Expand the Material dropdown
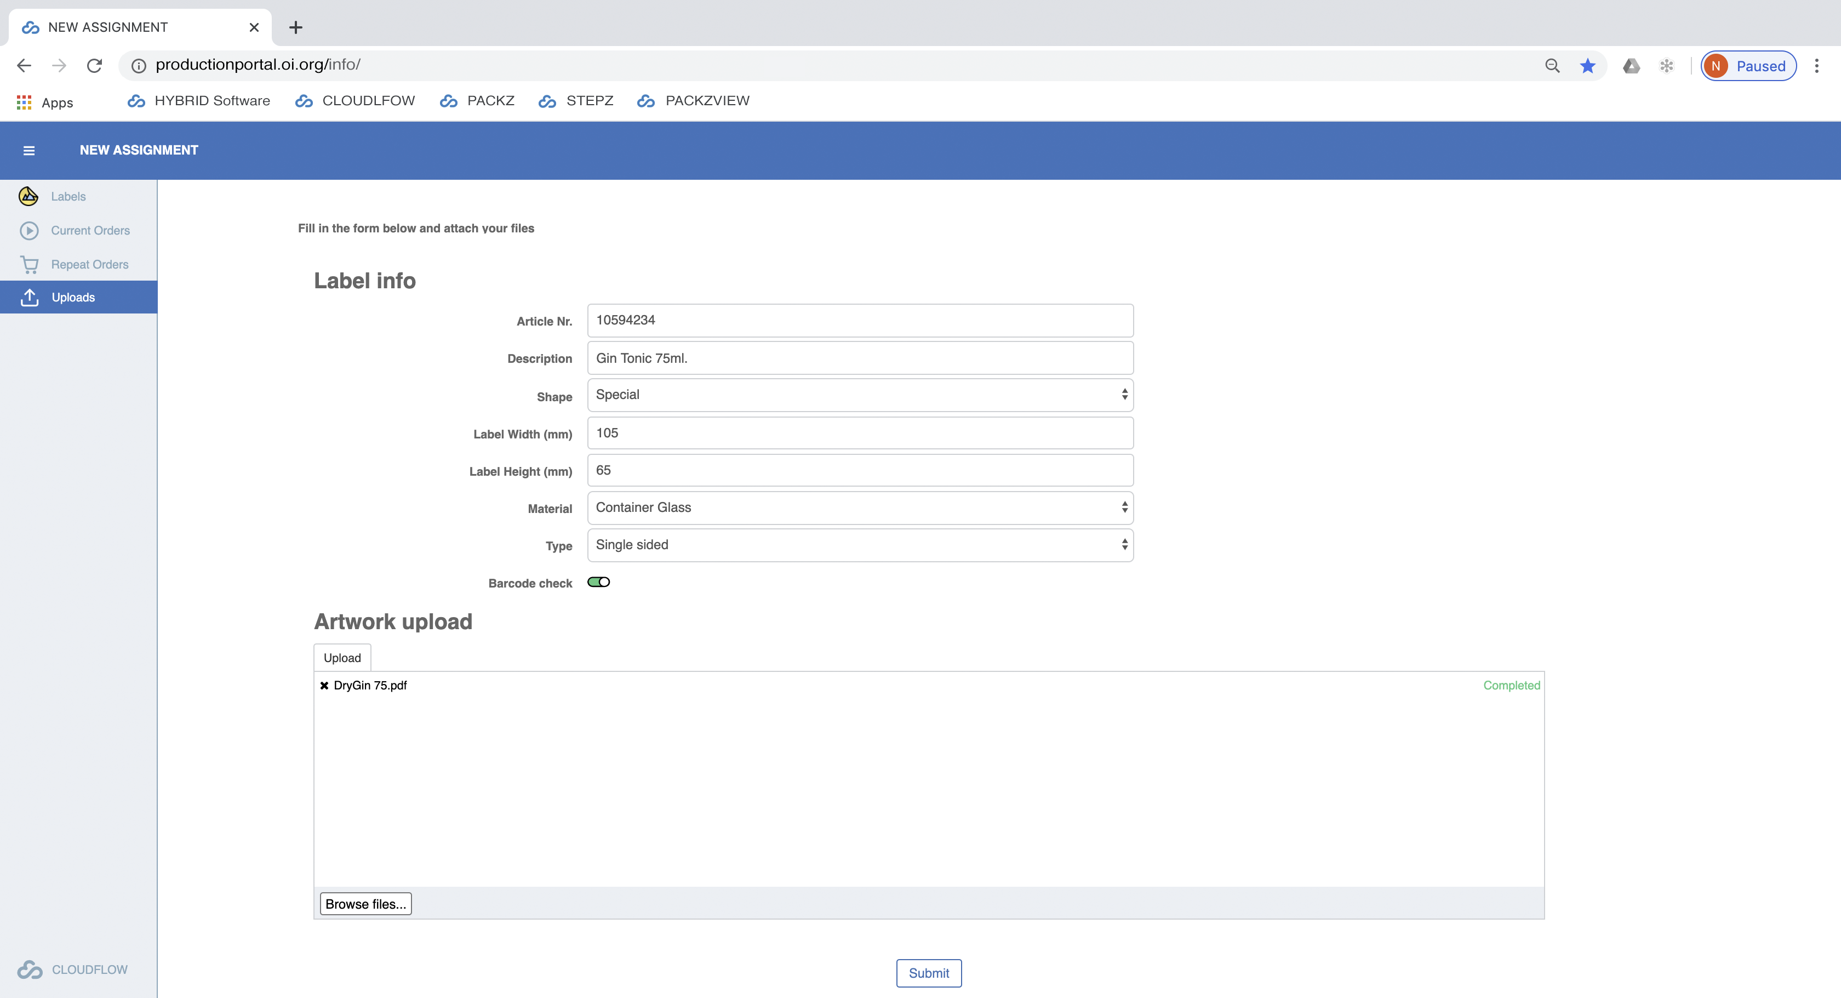Screen dimensions: 1841x998 (860, 507)
